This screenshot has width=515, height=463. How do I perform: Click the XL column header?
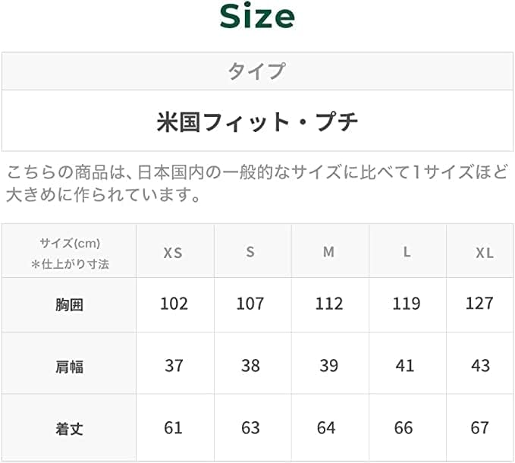(x=485, y=253)
